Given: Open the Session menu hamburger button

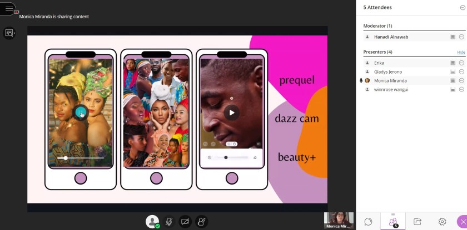Looking at the screenshot, I should (x=8, y=9).
